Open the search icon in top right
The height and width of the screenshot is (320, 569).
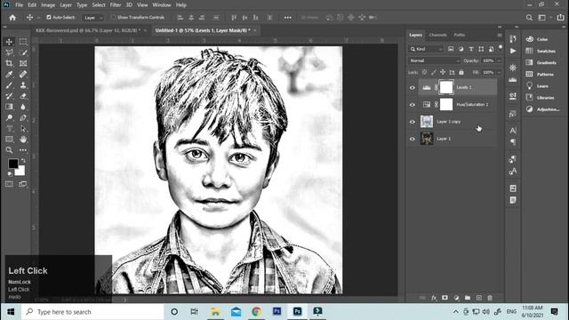529,18
